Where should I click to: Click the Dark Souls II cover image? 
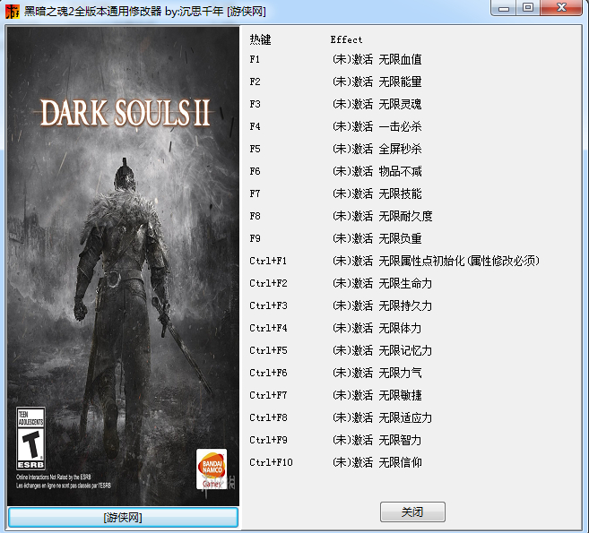123,266
